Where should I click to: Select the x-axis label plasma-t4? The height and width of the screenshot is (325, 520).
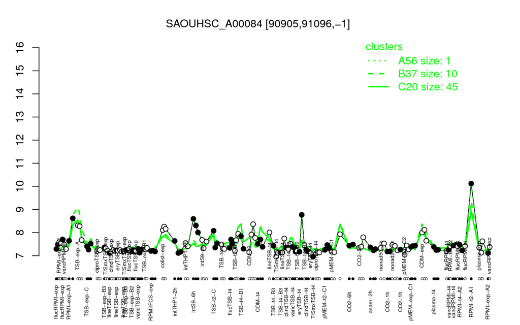pos(434,302)
